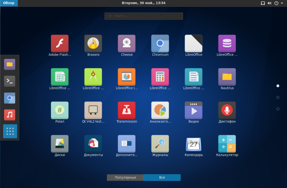The height and width of the screenshot is (188, 287).
Task: Launch LibreOffice Draw compass icon
Action: [x=93, y=77]
